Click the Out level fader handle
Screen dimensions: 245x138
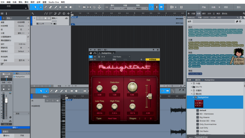(149, 97)
